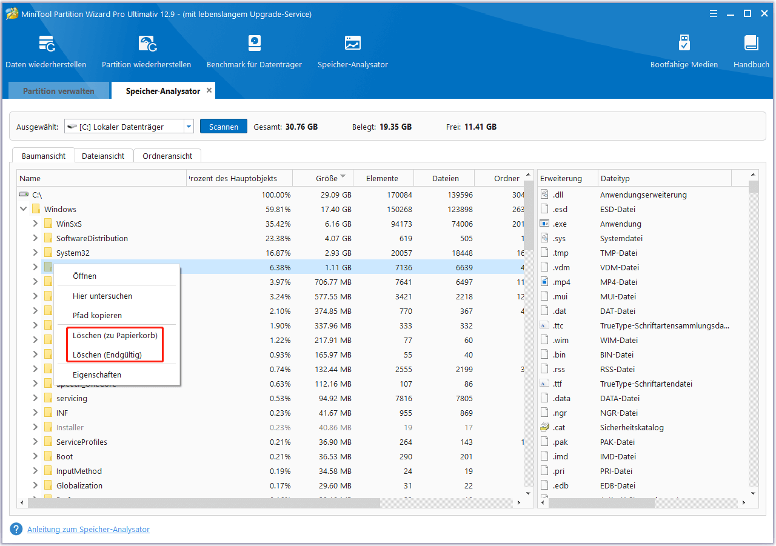Click the System32 folder icon
Viewport: 776px width, 546px height.
tap(48, 253)
